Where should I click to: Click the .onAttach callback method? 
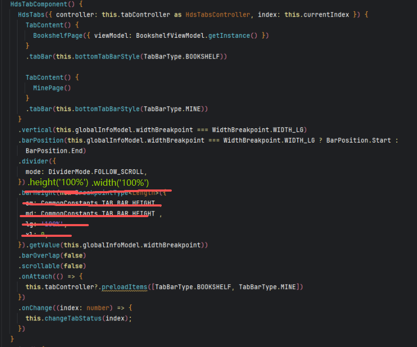pyautogui.click(x=35, y=277)
